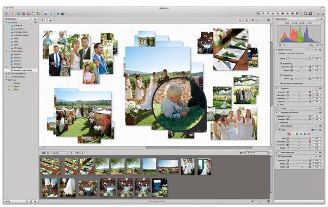Screen dimensions: 328x207
Task: Click the Boost slider track
Action: coord(298,58)
